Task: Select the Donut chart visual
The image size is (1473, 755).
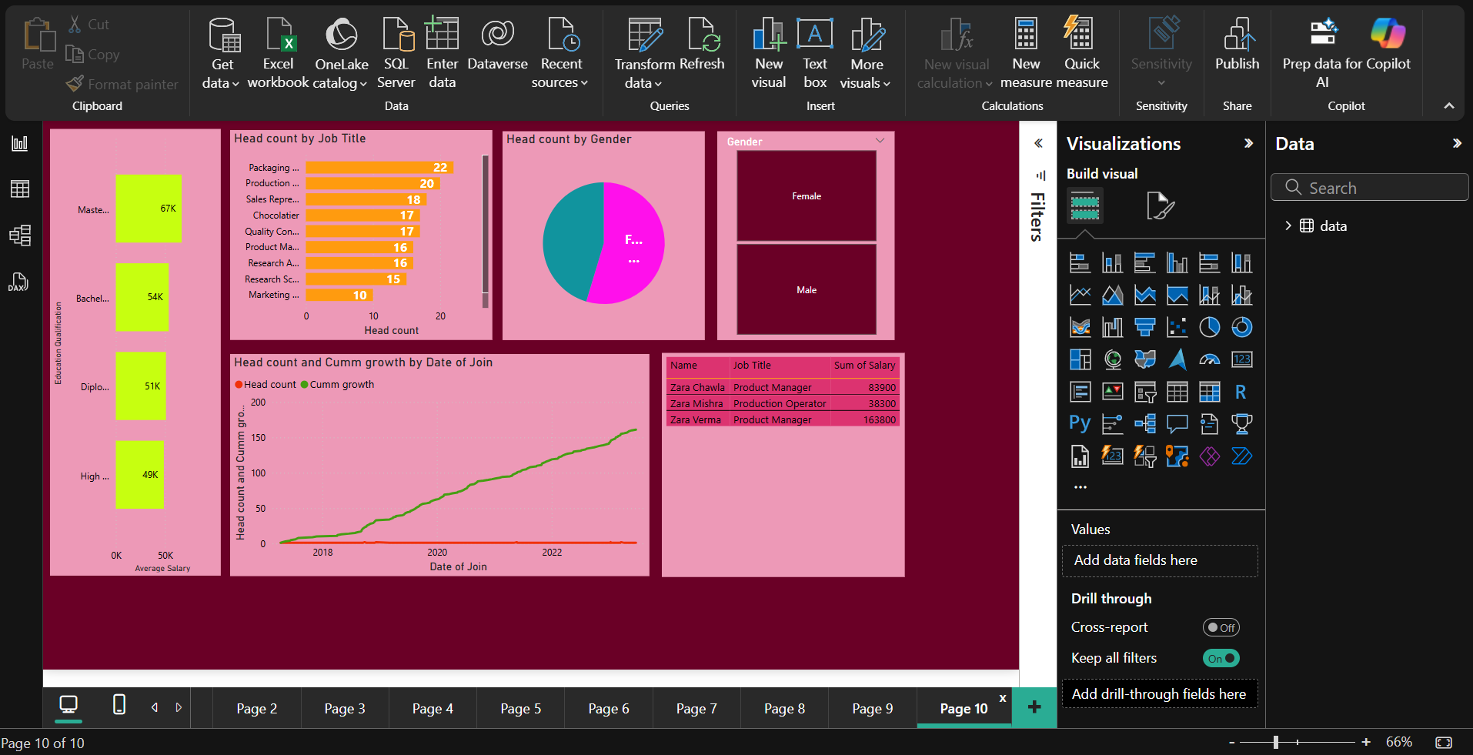Action: click(1241, 328)
